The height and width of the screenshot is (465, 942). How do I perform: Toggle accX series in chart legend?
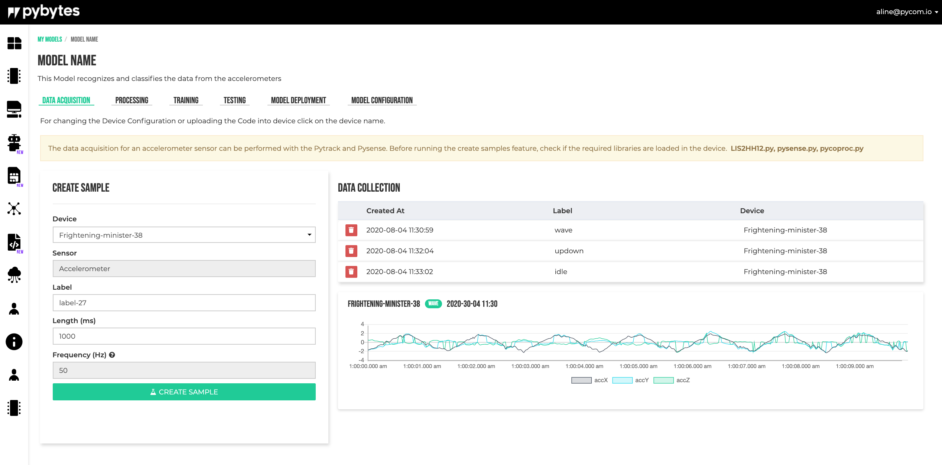pos(589,380)
